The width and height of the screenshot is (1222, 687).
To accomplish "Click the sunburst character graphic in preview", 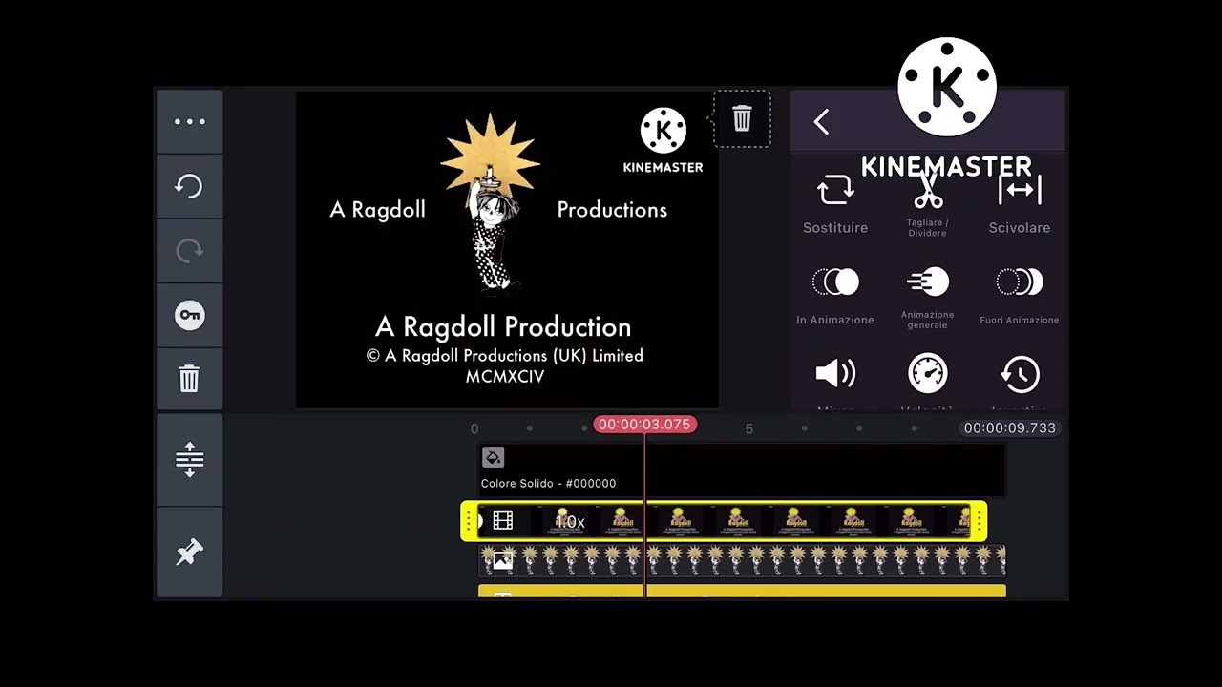I will click(x=491, y=203).
